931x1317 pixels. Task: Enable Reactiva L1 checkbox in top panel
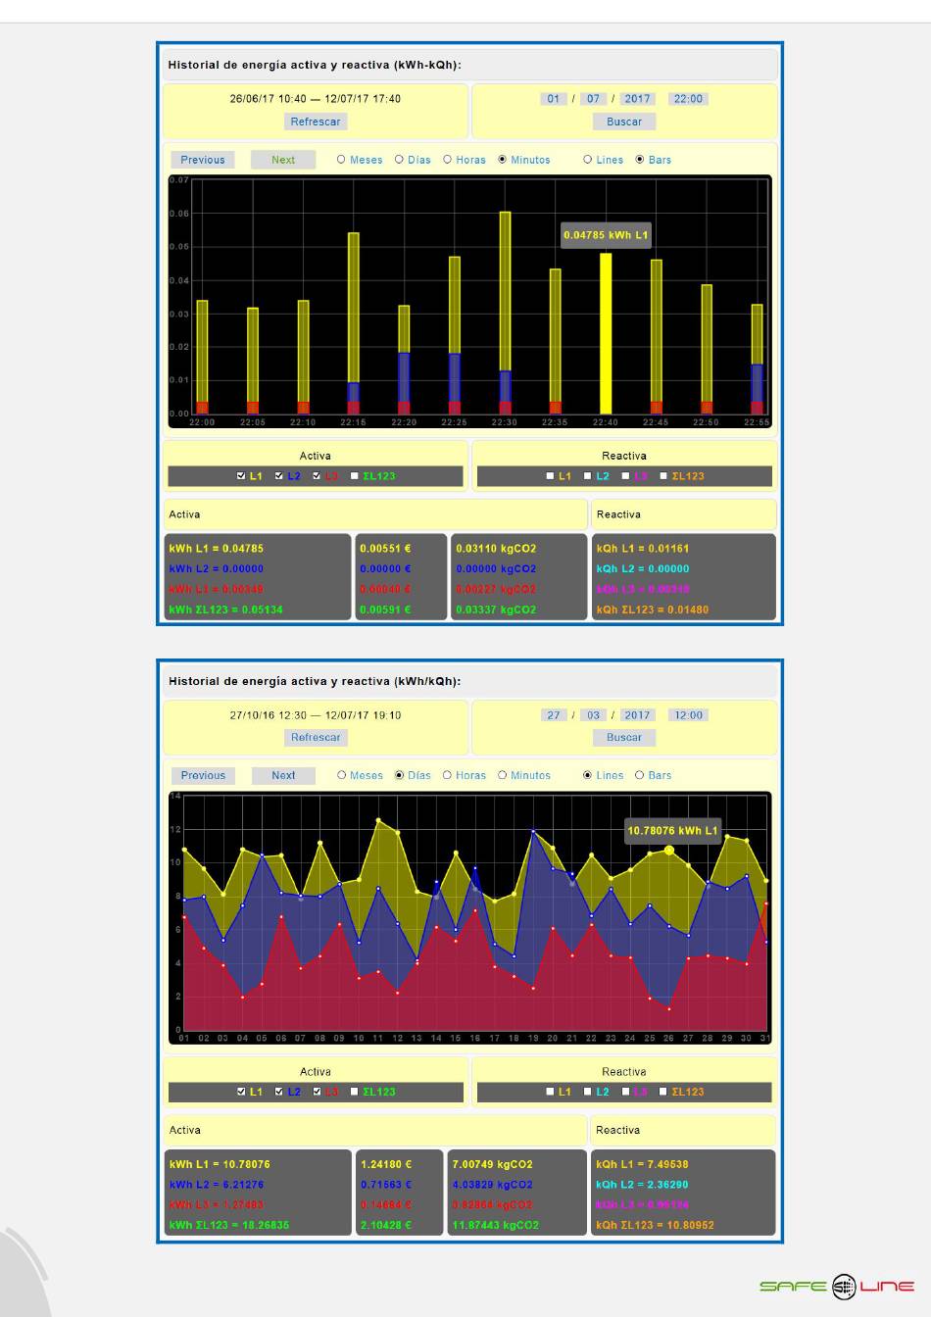point(550,476)
